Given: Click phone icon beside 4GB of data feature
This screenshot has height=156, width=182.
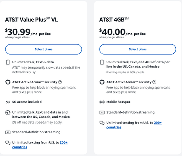Looking at the screenshot, I should 102,62.
